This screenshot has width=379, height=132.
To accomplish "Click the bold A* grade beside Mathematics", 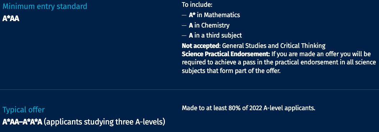I will pos(192,15).
